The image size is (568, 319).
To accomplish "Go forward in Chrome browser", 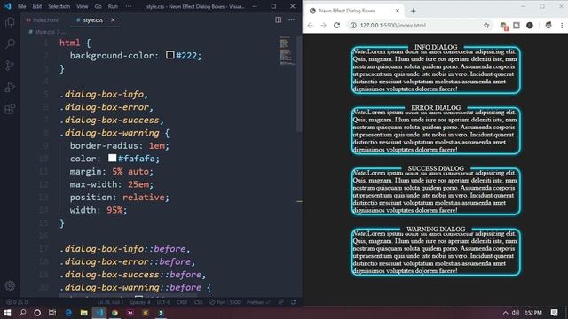I will pyautogui.click(x=323, y=26).
